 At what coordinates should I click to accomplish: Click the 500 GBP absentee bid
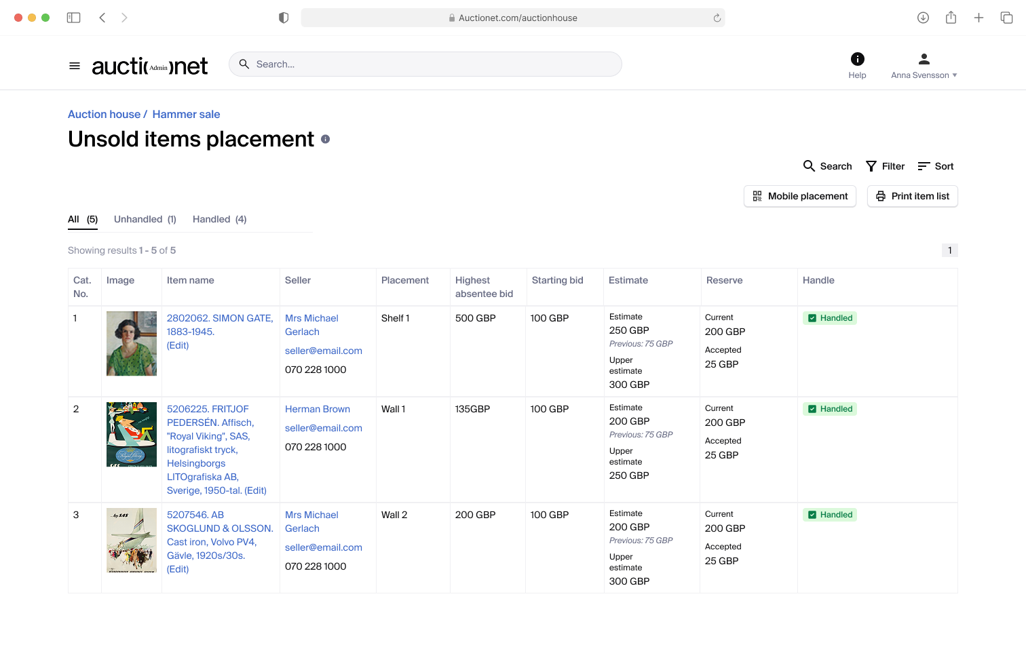pos(476,318)
